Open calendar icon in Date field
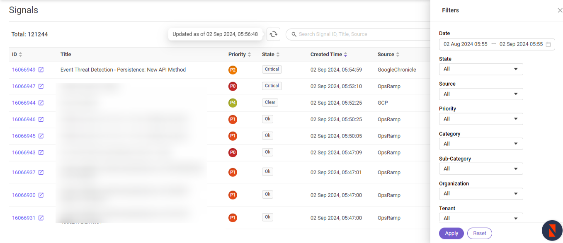563x243 pixels. coord(548,44)
